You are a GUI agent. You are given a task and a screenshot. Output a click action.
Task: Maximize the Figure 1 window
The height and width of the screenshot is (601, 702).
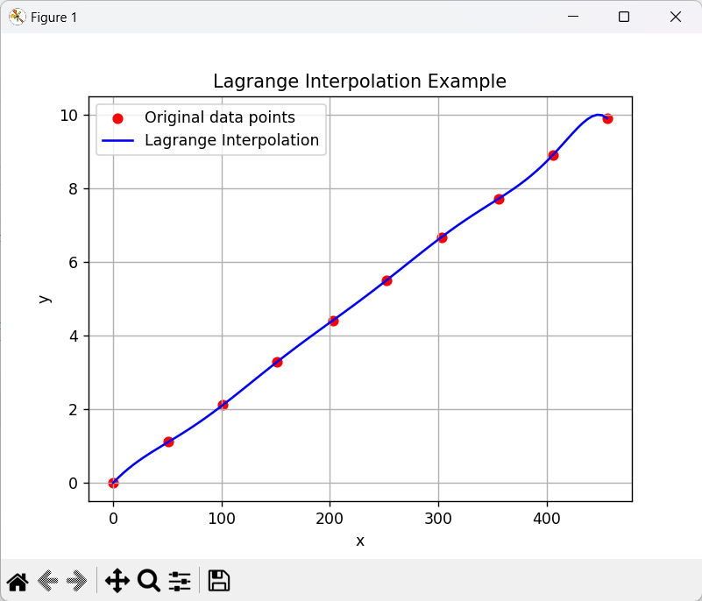pyautogui.click(x=624, y=17)
